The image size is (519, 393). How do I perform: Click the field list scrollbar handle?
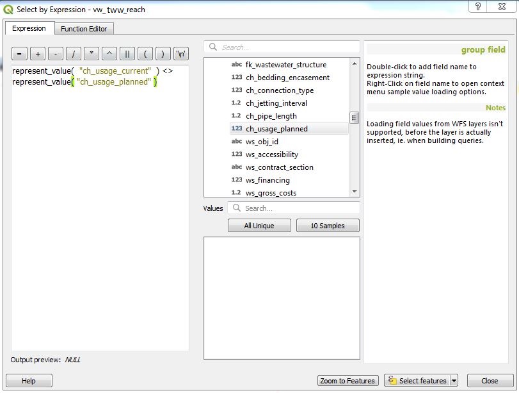[x=354, y=118]
